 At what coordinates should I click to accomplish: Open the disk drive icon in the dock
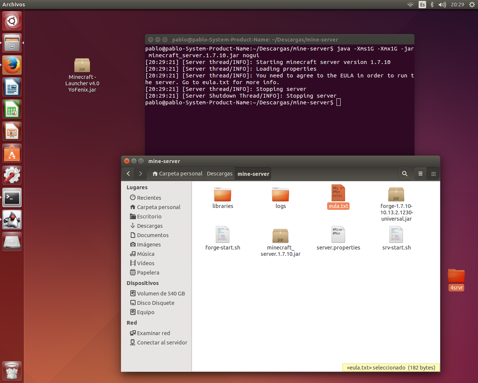point(12,242)
